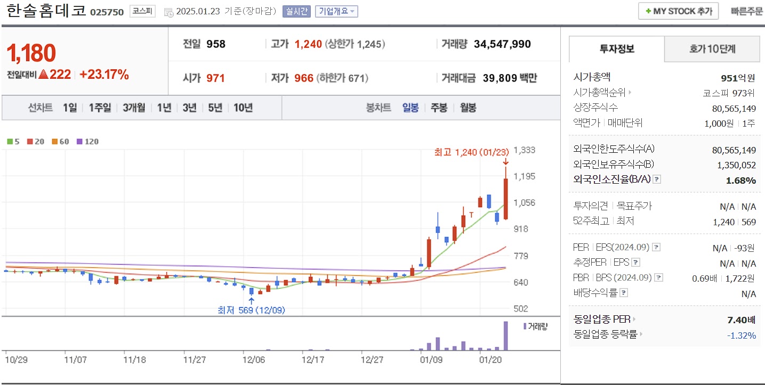
Task: Click the stock code 025750
Action: [107, 12]
